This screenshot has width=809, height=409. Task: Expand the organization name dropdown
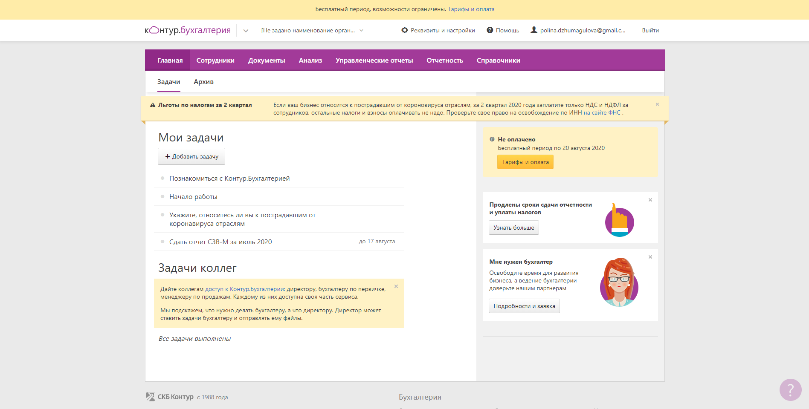(x=312, y=31)
